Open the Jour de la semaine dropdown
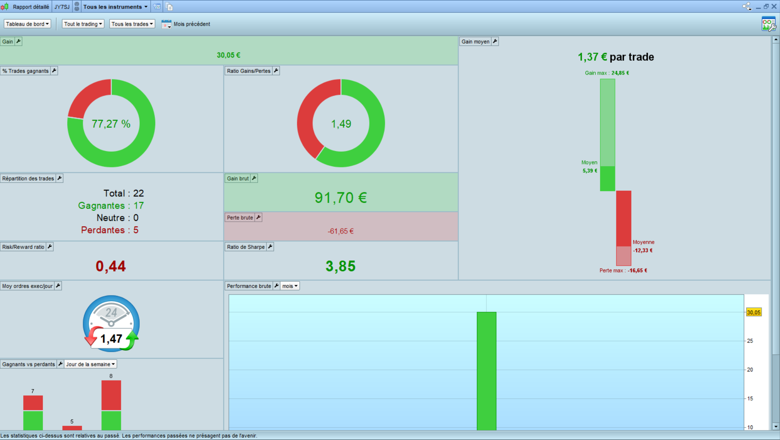The width and height of the screenshot is (780, 440). (90, 364)
